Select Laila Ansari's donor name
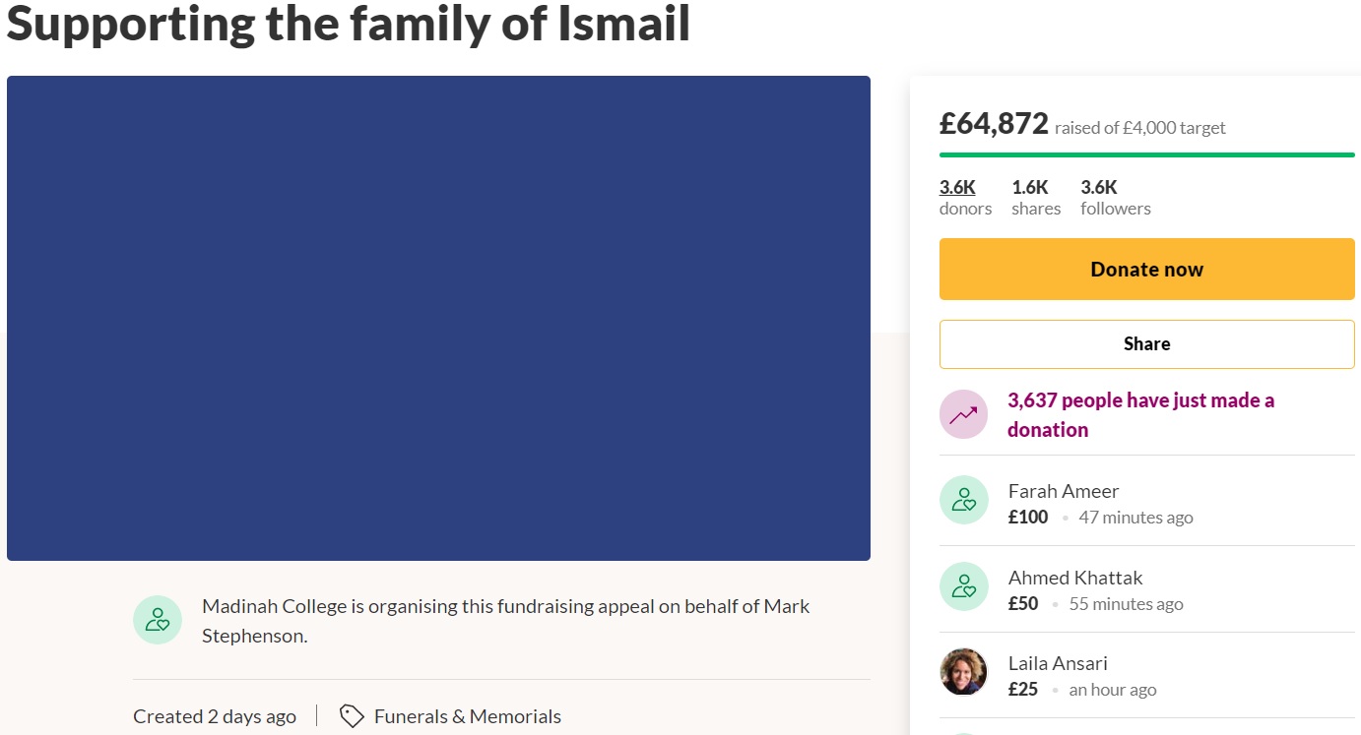This screenshot has height=735, width=1361. click(1058, 663)
